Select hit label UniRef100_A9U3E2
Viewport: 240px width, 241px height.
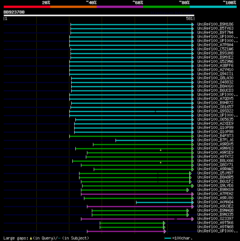pyautogui.click(x=215, y=206)
